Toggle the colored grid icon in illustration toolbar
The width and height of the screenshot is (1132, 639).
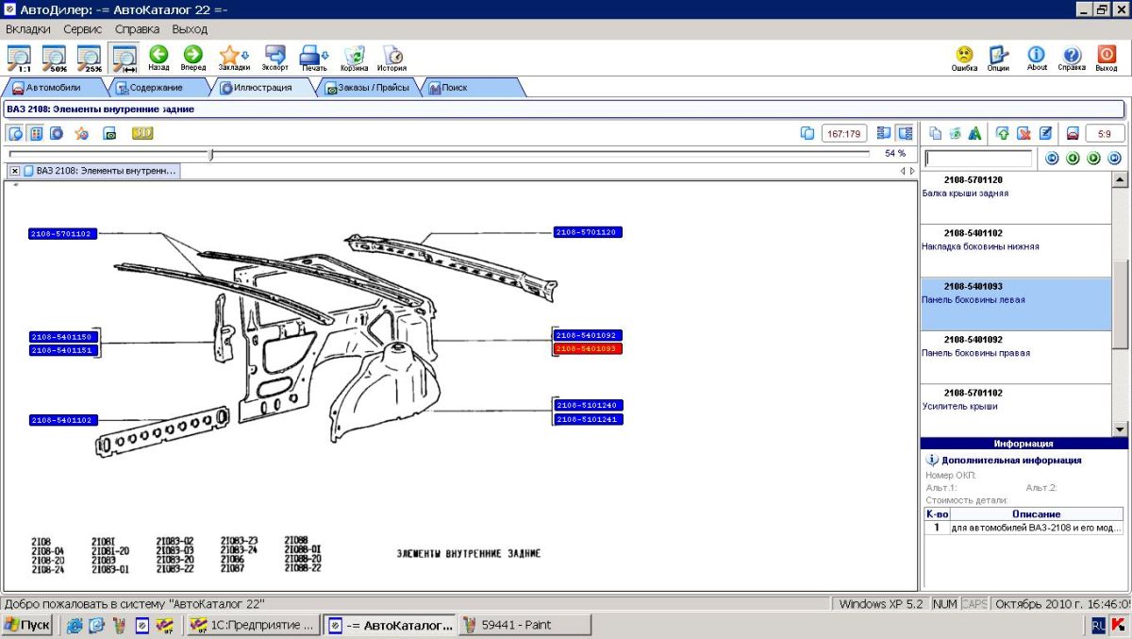(36, 133)
